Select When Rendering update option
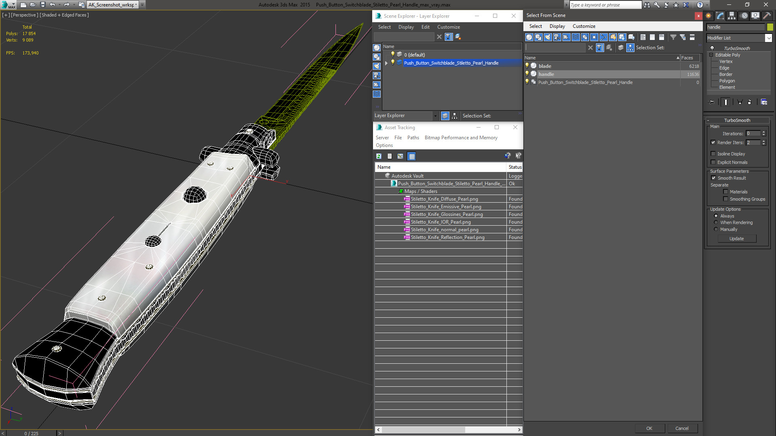776x436 pixels. click(x=716, y=222)
